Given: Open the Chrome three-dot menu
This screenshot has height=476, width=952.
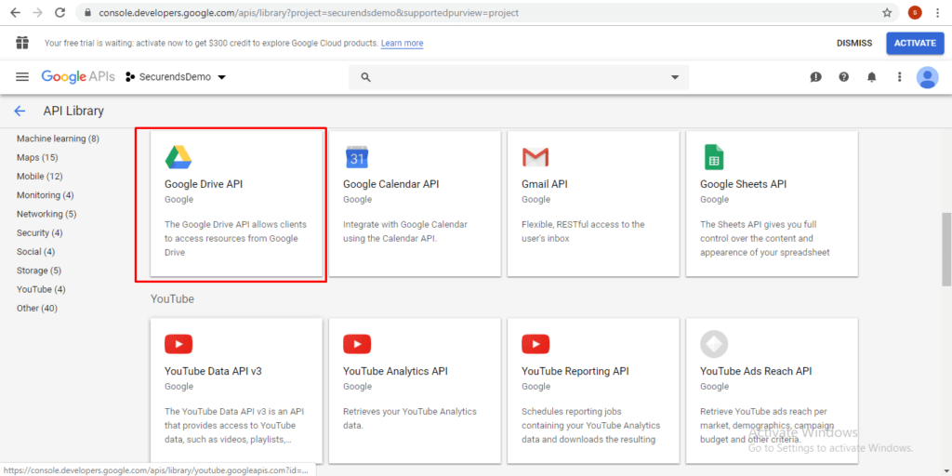Looking at the screenshot, I should click(x=938, y=13).
